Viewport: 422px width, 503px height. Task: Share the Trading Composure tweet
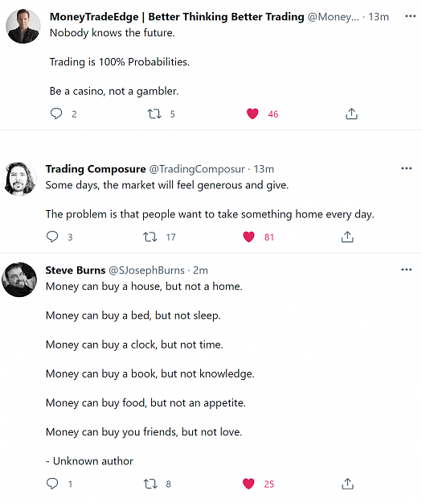(347, 237)
